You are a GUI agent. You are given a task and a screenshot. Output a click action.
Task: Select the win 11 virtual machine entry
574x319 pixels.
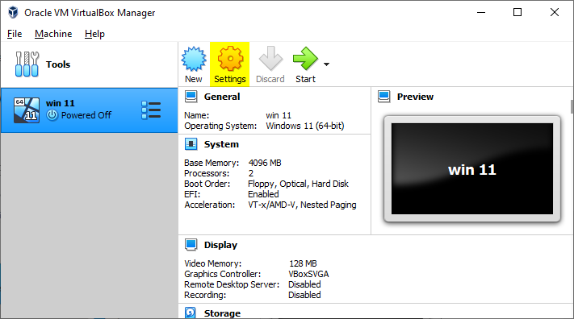click(x=89, y=110)
